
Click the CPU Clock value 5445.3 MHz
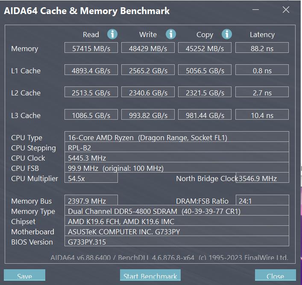(x=176, y=157)
